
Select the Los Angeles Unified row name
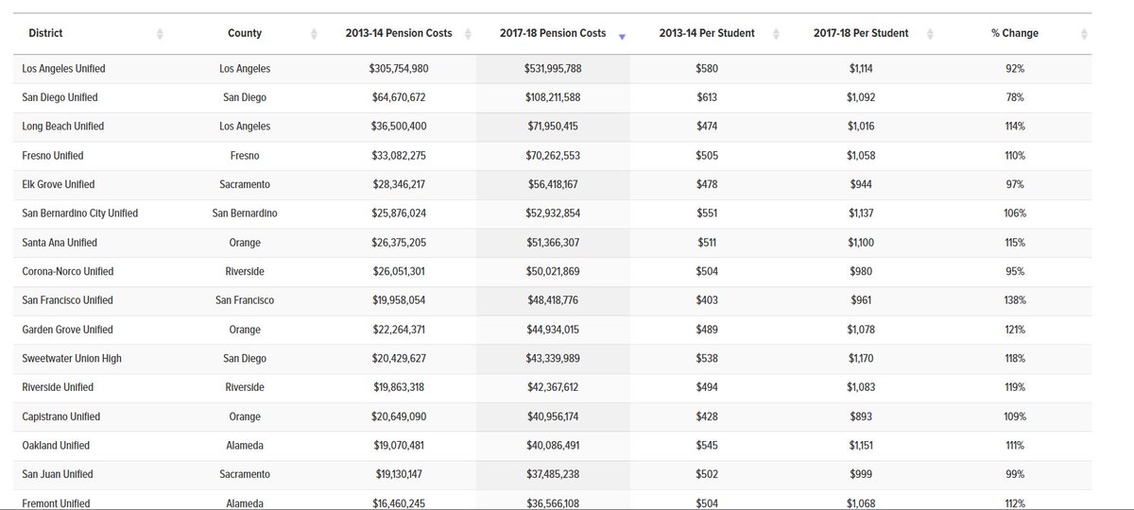click(x=63, y=68)
